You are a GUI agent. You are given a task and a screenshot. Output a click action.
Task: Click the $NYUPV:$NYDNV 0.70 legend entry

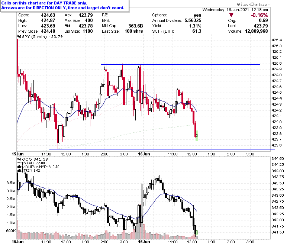click(x=38, y=167)
